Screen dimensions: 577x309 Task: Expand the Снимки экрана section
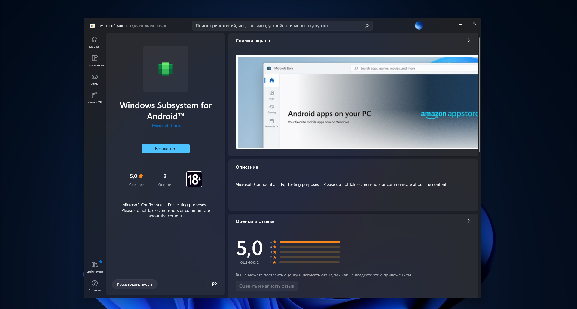(x=469, y=40)
